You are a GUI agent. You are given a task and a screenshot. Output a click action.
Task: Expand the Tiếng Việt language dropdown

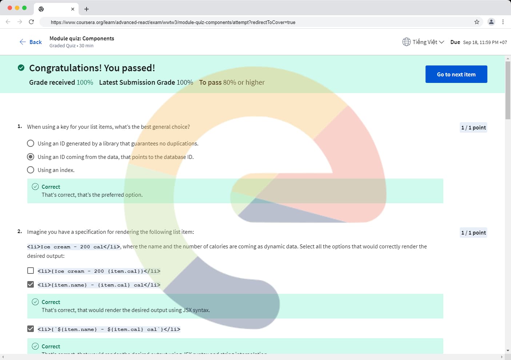pos(428,42)
